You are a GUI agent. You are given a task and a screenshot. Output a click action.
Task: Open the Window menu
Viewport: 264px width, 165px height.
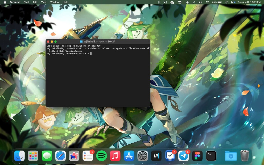click(54, 2)
